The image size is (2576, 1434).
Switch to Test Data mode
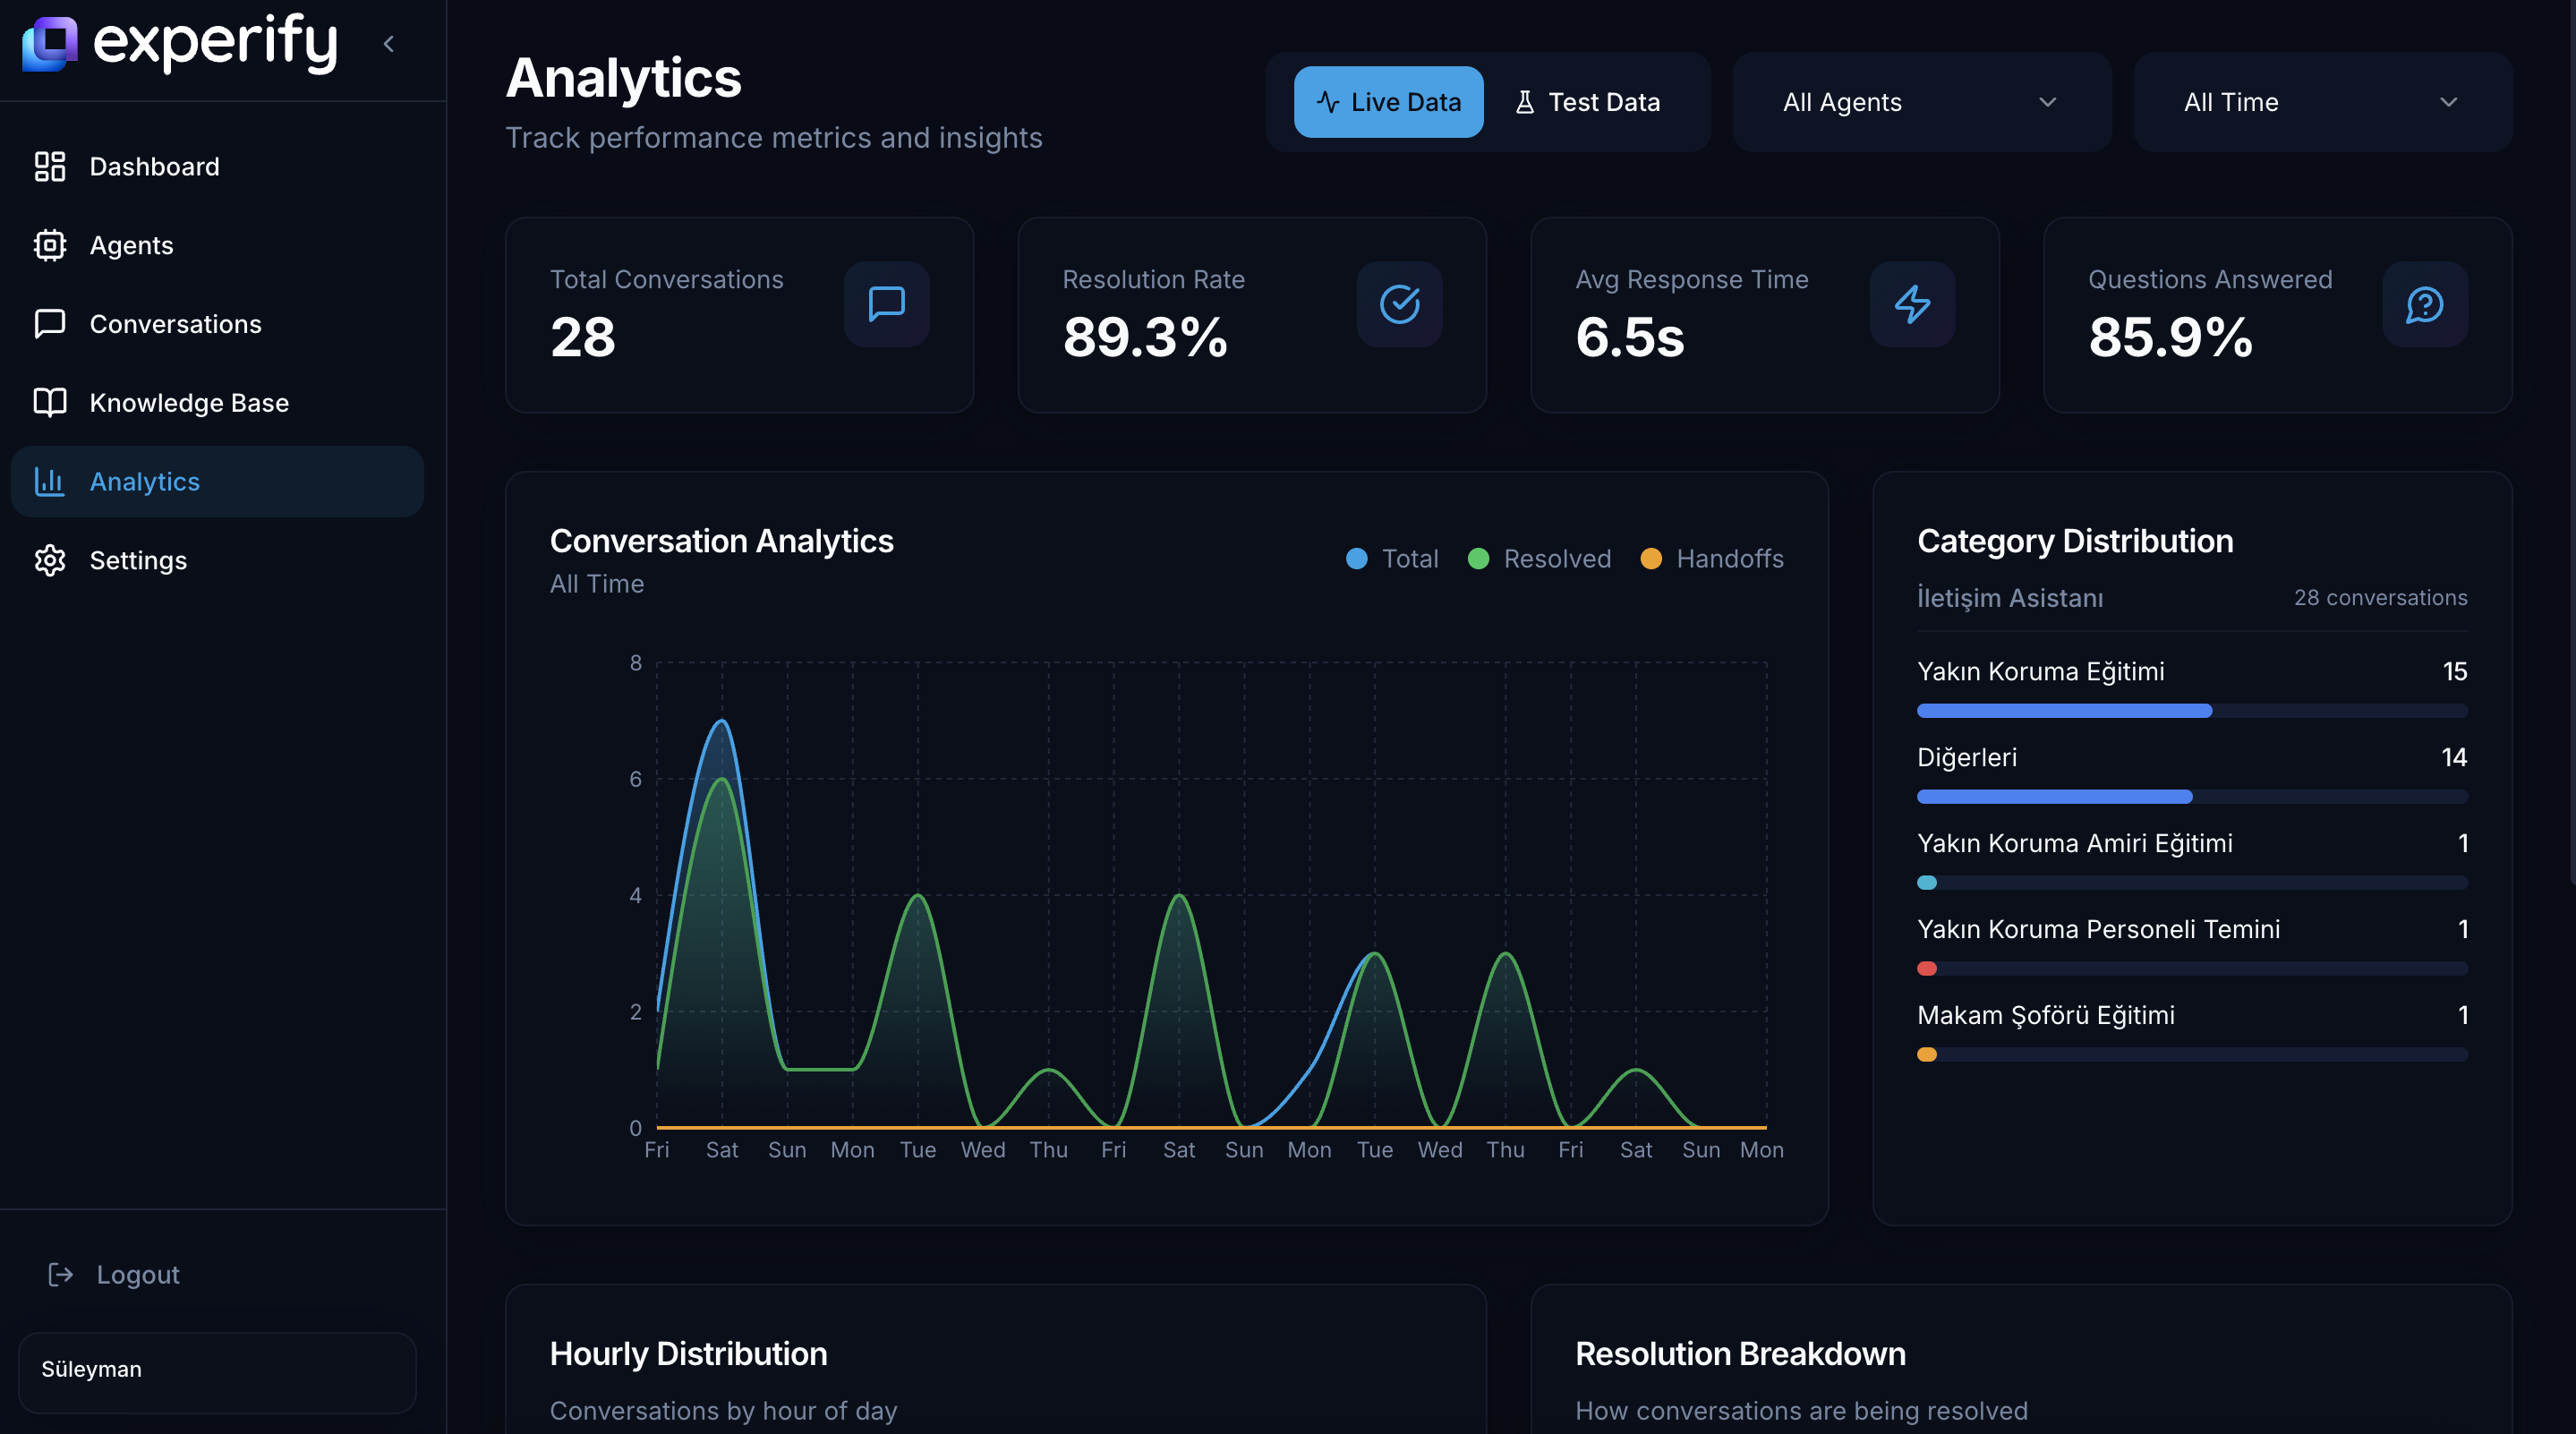[1587, 102]
